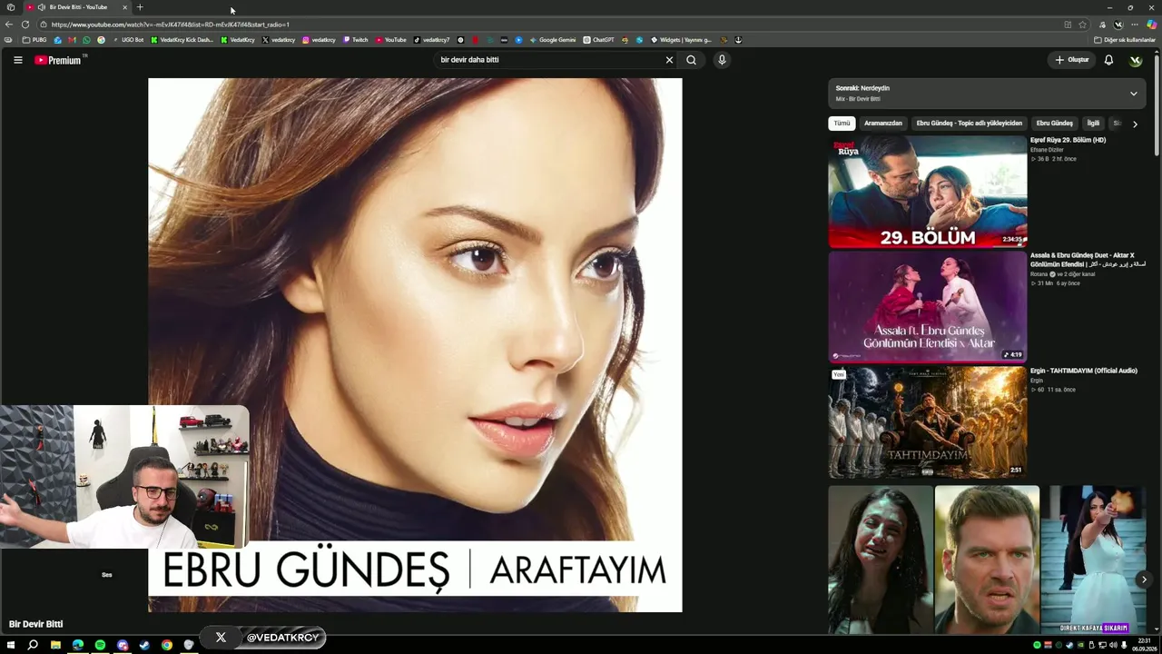The height and width of the screenshot is (654, 1162).
Task: Bookmark this page with star icon
Action: tap(1083, 25)
